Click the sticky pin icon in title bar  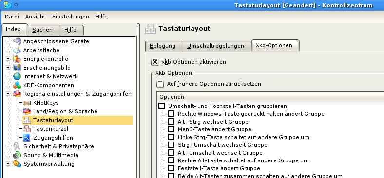(16, 5)
